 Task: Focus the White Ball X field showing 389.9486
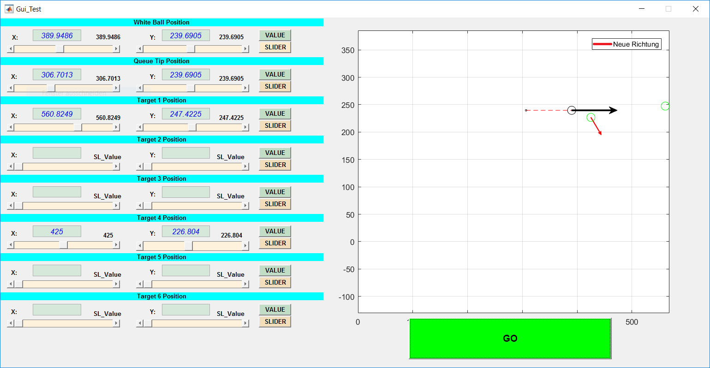click(x=57, y=36)
